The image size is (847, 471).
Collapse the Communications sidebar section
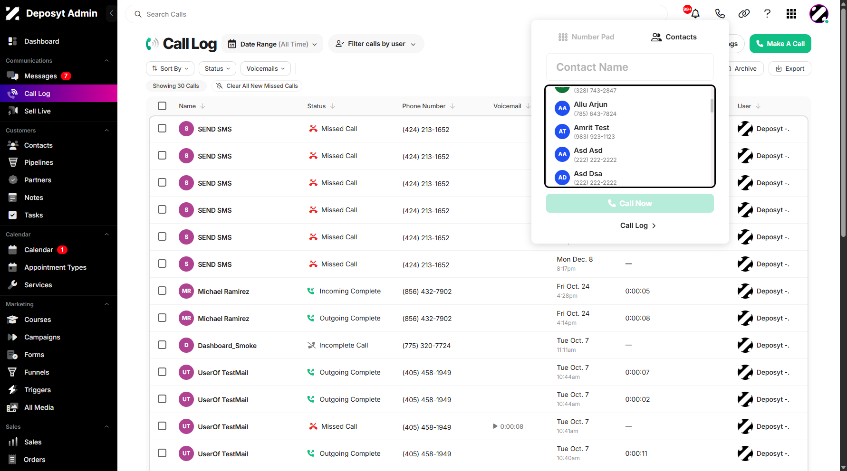click(x=106, y=61)
